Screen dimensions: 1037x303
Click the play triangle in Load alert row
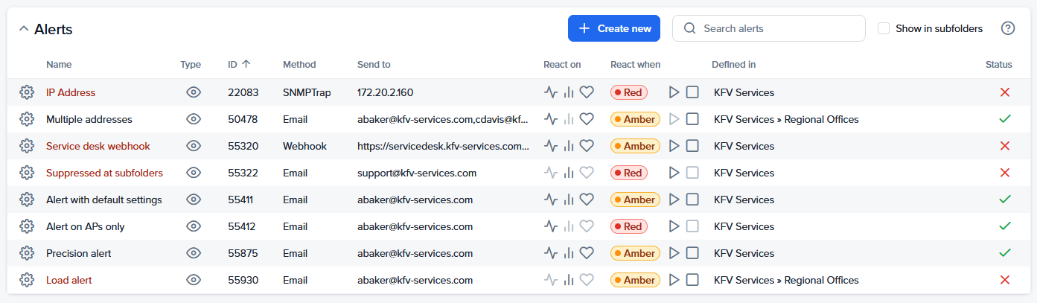coord(674,280)
